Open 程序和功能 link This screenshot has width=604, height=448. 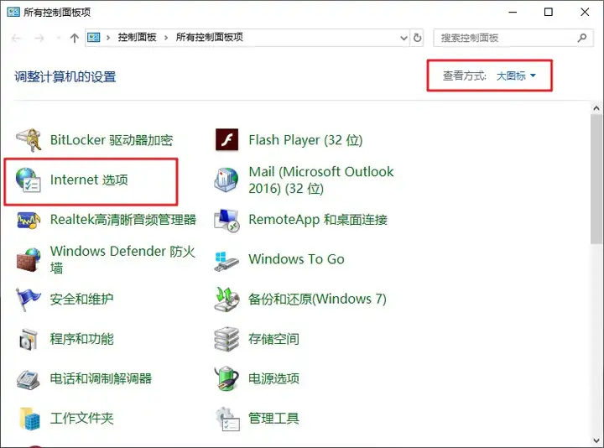81,340
